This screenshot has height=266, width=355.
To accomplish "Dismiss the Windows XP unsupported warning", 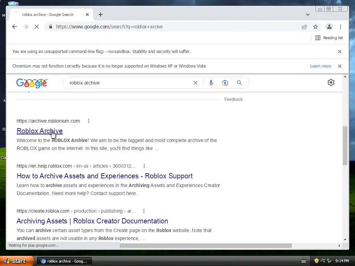I will pyautogui.click(x=340, y=66).
